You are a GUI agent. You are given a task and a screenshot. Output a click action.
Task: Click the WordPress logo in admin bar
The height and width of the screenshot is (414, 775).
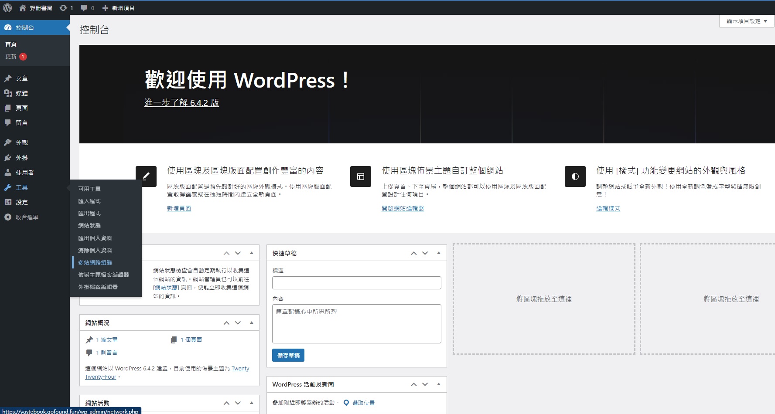[x=7, y=8]
